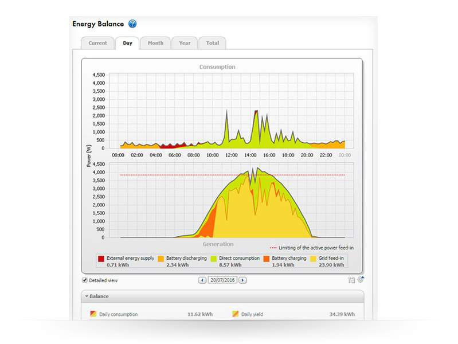The width and height of the screenshot is (458, 344).
Task: Click the Battery charging orange swatch
Action: [x=268, y=259]
